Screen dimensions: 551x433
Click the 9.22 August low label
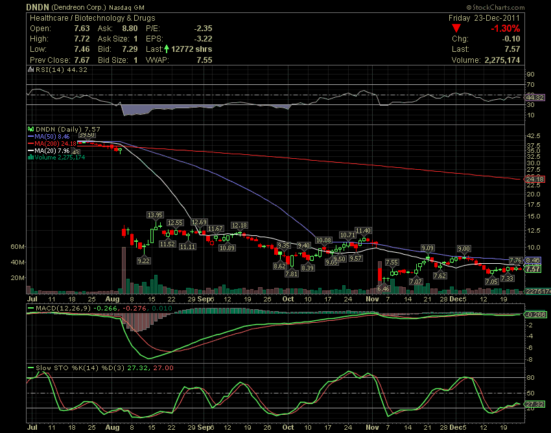click(x=144, y=261)
